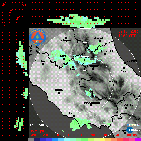141x141 pixels.
Task: Select the Isernia city marker
Action: click(127, 107)
